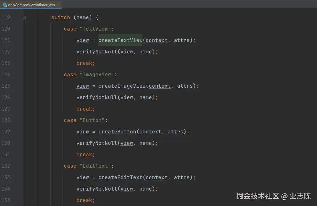Click the Java class icon on the file tab
Viewport: 317px width, 206px height.
point(5,5)
